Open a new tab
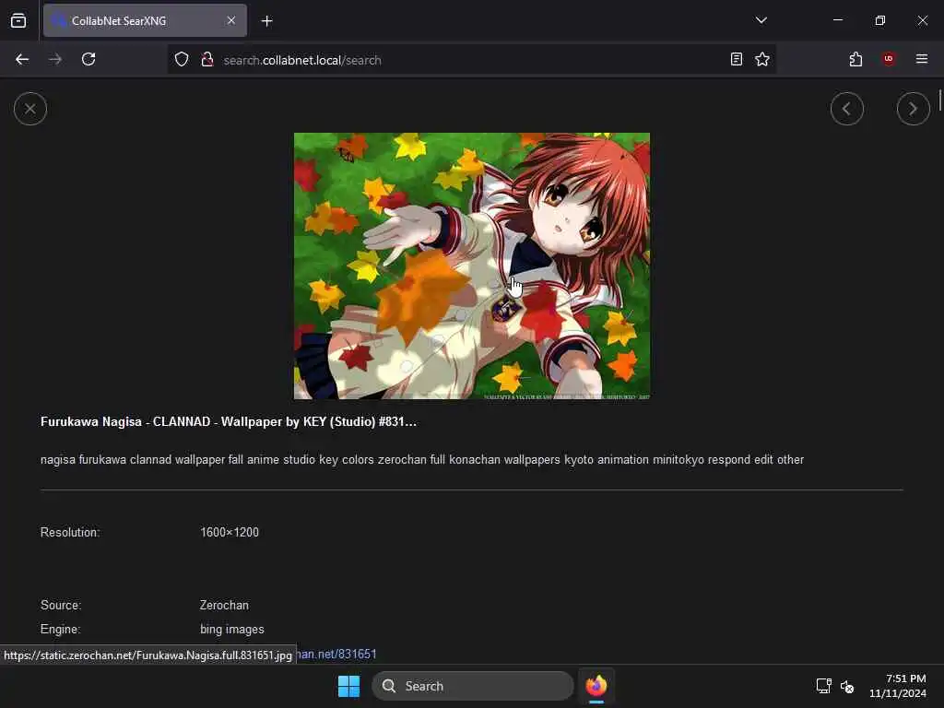 point(266,21)
